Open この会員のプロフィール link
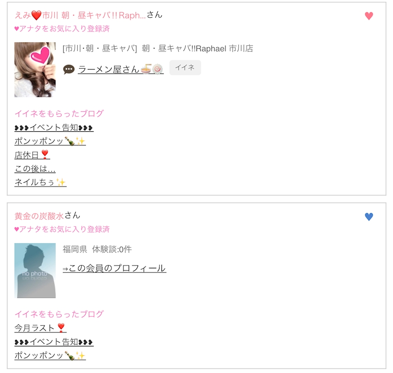 (x=114, y=268)
